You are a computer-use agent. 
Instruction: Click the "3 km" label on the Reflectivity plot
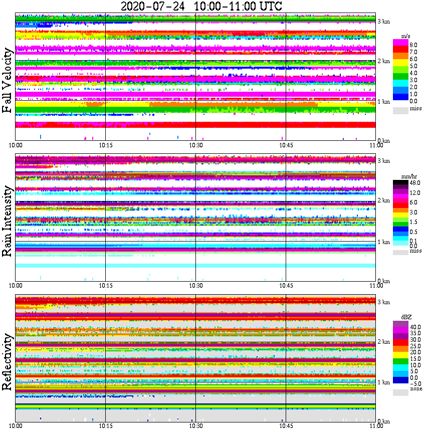pos(383,302)
